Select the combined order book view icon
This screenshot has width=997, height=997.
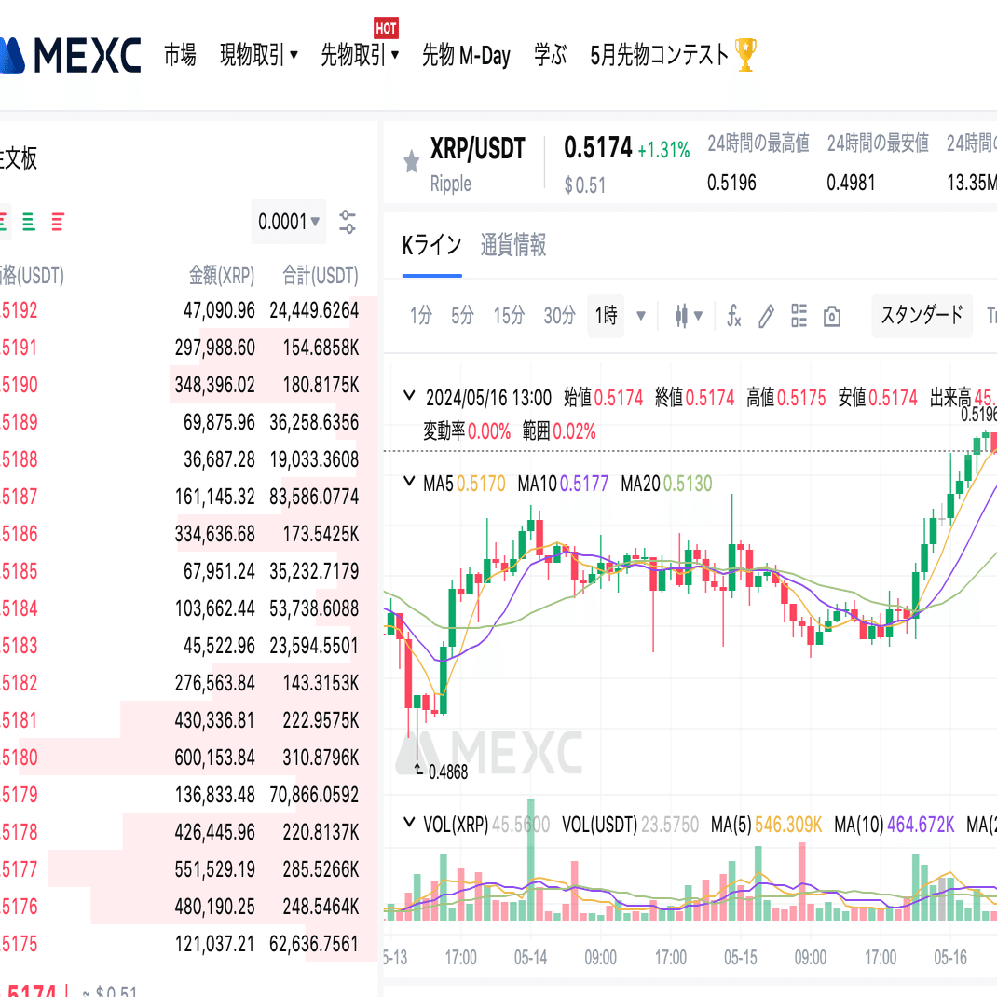pos(3,222)
